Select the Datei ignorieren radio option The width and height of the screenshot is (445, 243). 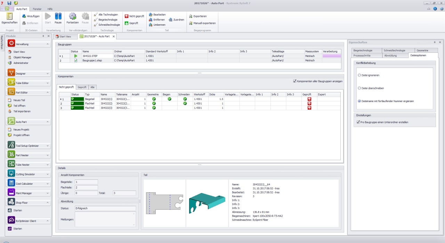(359, 75)
